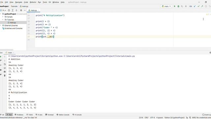This screenshot has width=211, height=119.
Task: Open the Window menu
Action: coord(56,2)
